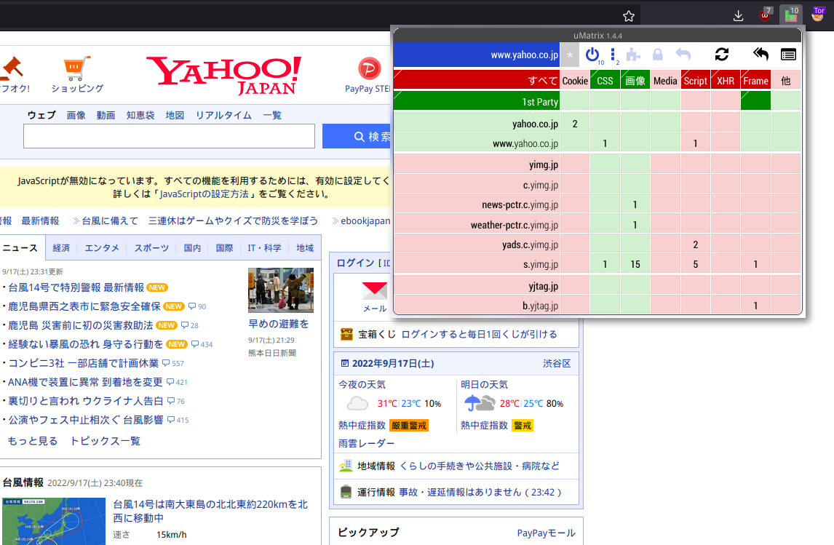Toggle the Cookie column header
This screenshot has height=545, width=834.
click(575, 80)
